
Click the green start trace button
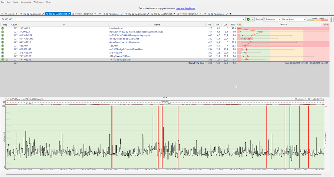[x=248, y=19]
